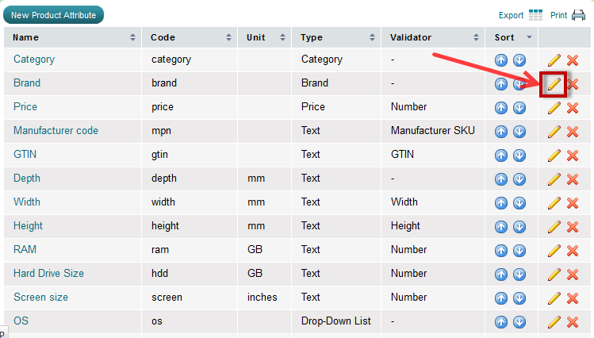Sort by the Validator column header
This screenshot has width=594, height=338.
(432, 37)
